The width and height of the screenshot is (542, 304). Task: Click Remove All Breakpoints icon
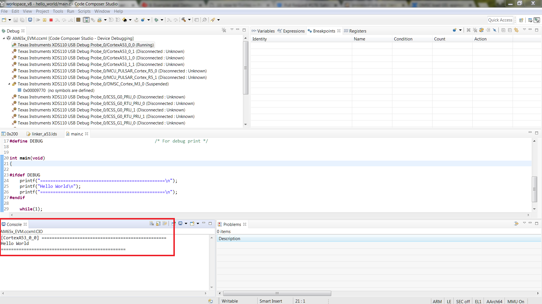tap(475, 30)
